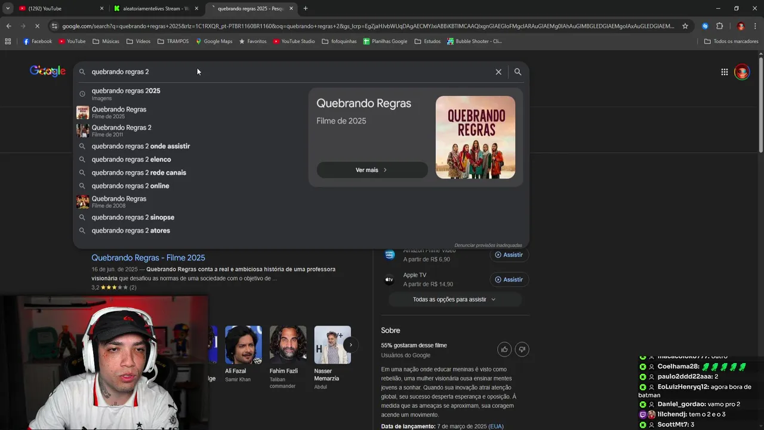Open the Google apps grid
Screen dimensions: 764x430
coord(724,72)
